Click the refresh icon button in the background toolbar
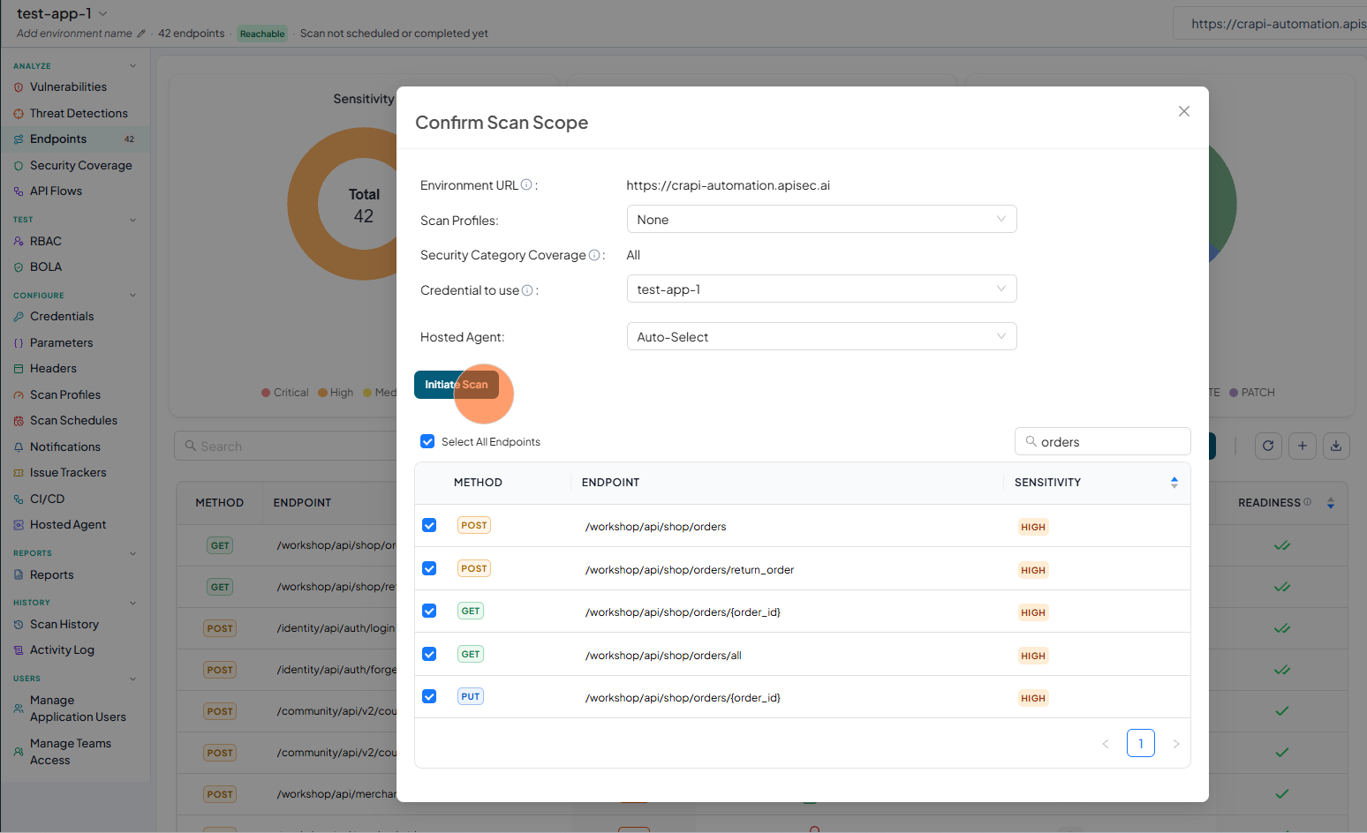The image size is (1367, 833). point(1268,447)
